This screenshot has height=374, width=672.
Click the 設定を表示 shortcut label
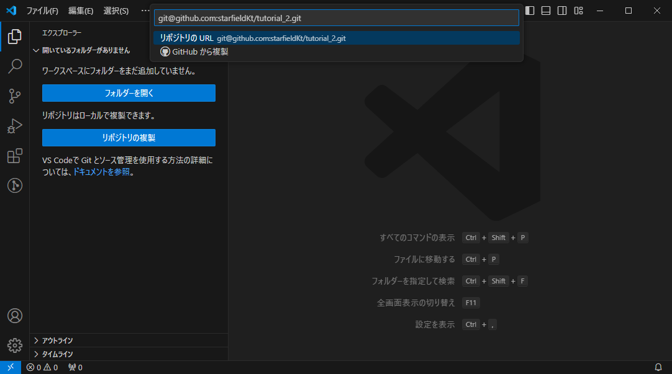[x=435, y=325]
